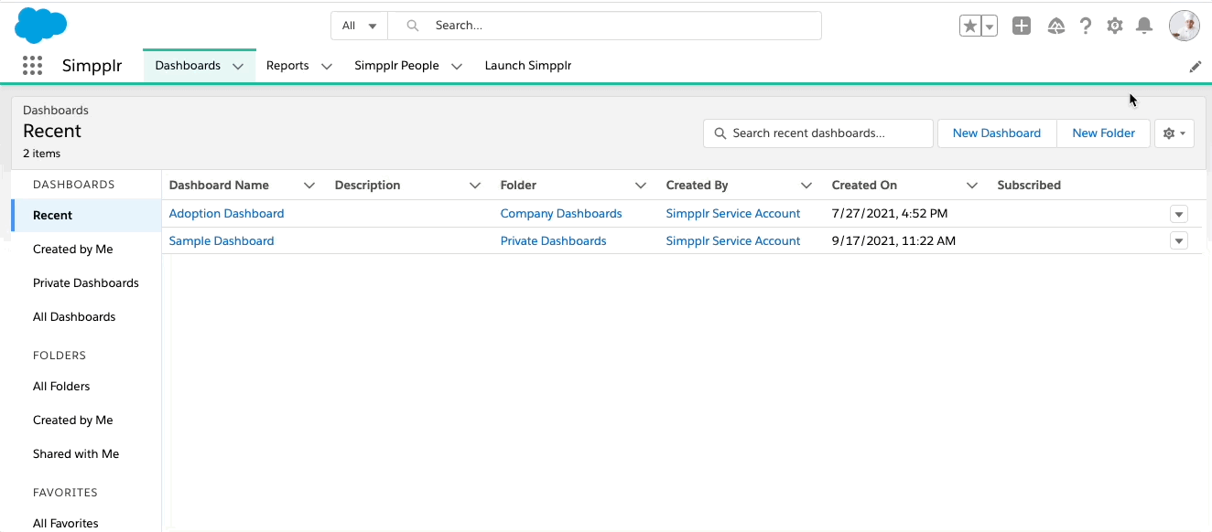Click the New Dashboard button

pyautogui.click(x=997, y=133)
